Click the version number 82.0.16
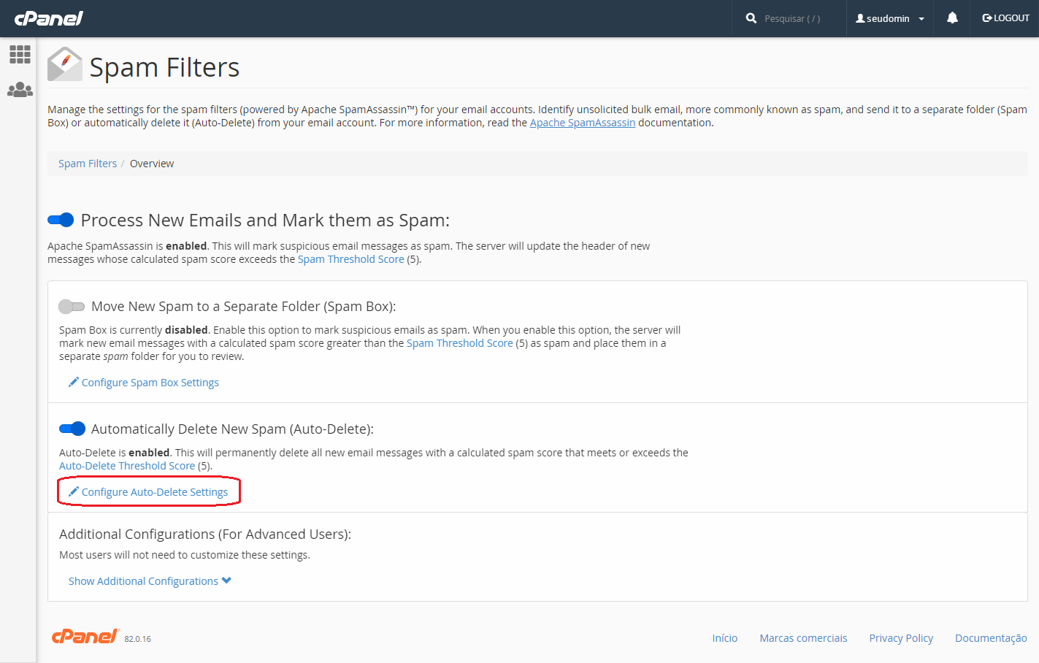 pos(137,639)
